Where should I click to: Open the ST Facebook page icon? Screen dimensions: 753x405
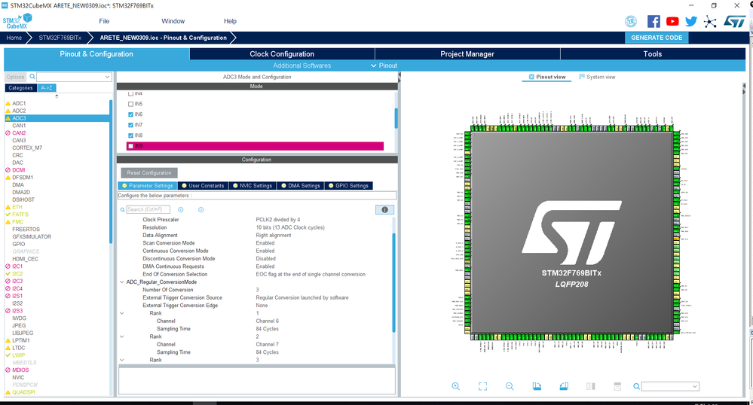click(x=654, y=21)
